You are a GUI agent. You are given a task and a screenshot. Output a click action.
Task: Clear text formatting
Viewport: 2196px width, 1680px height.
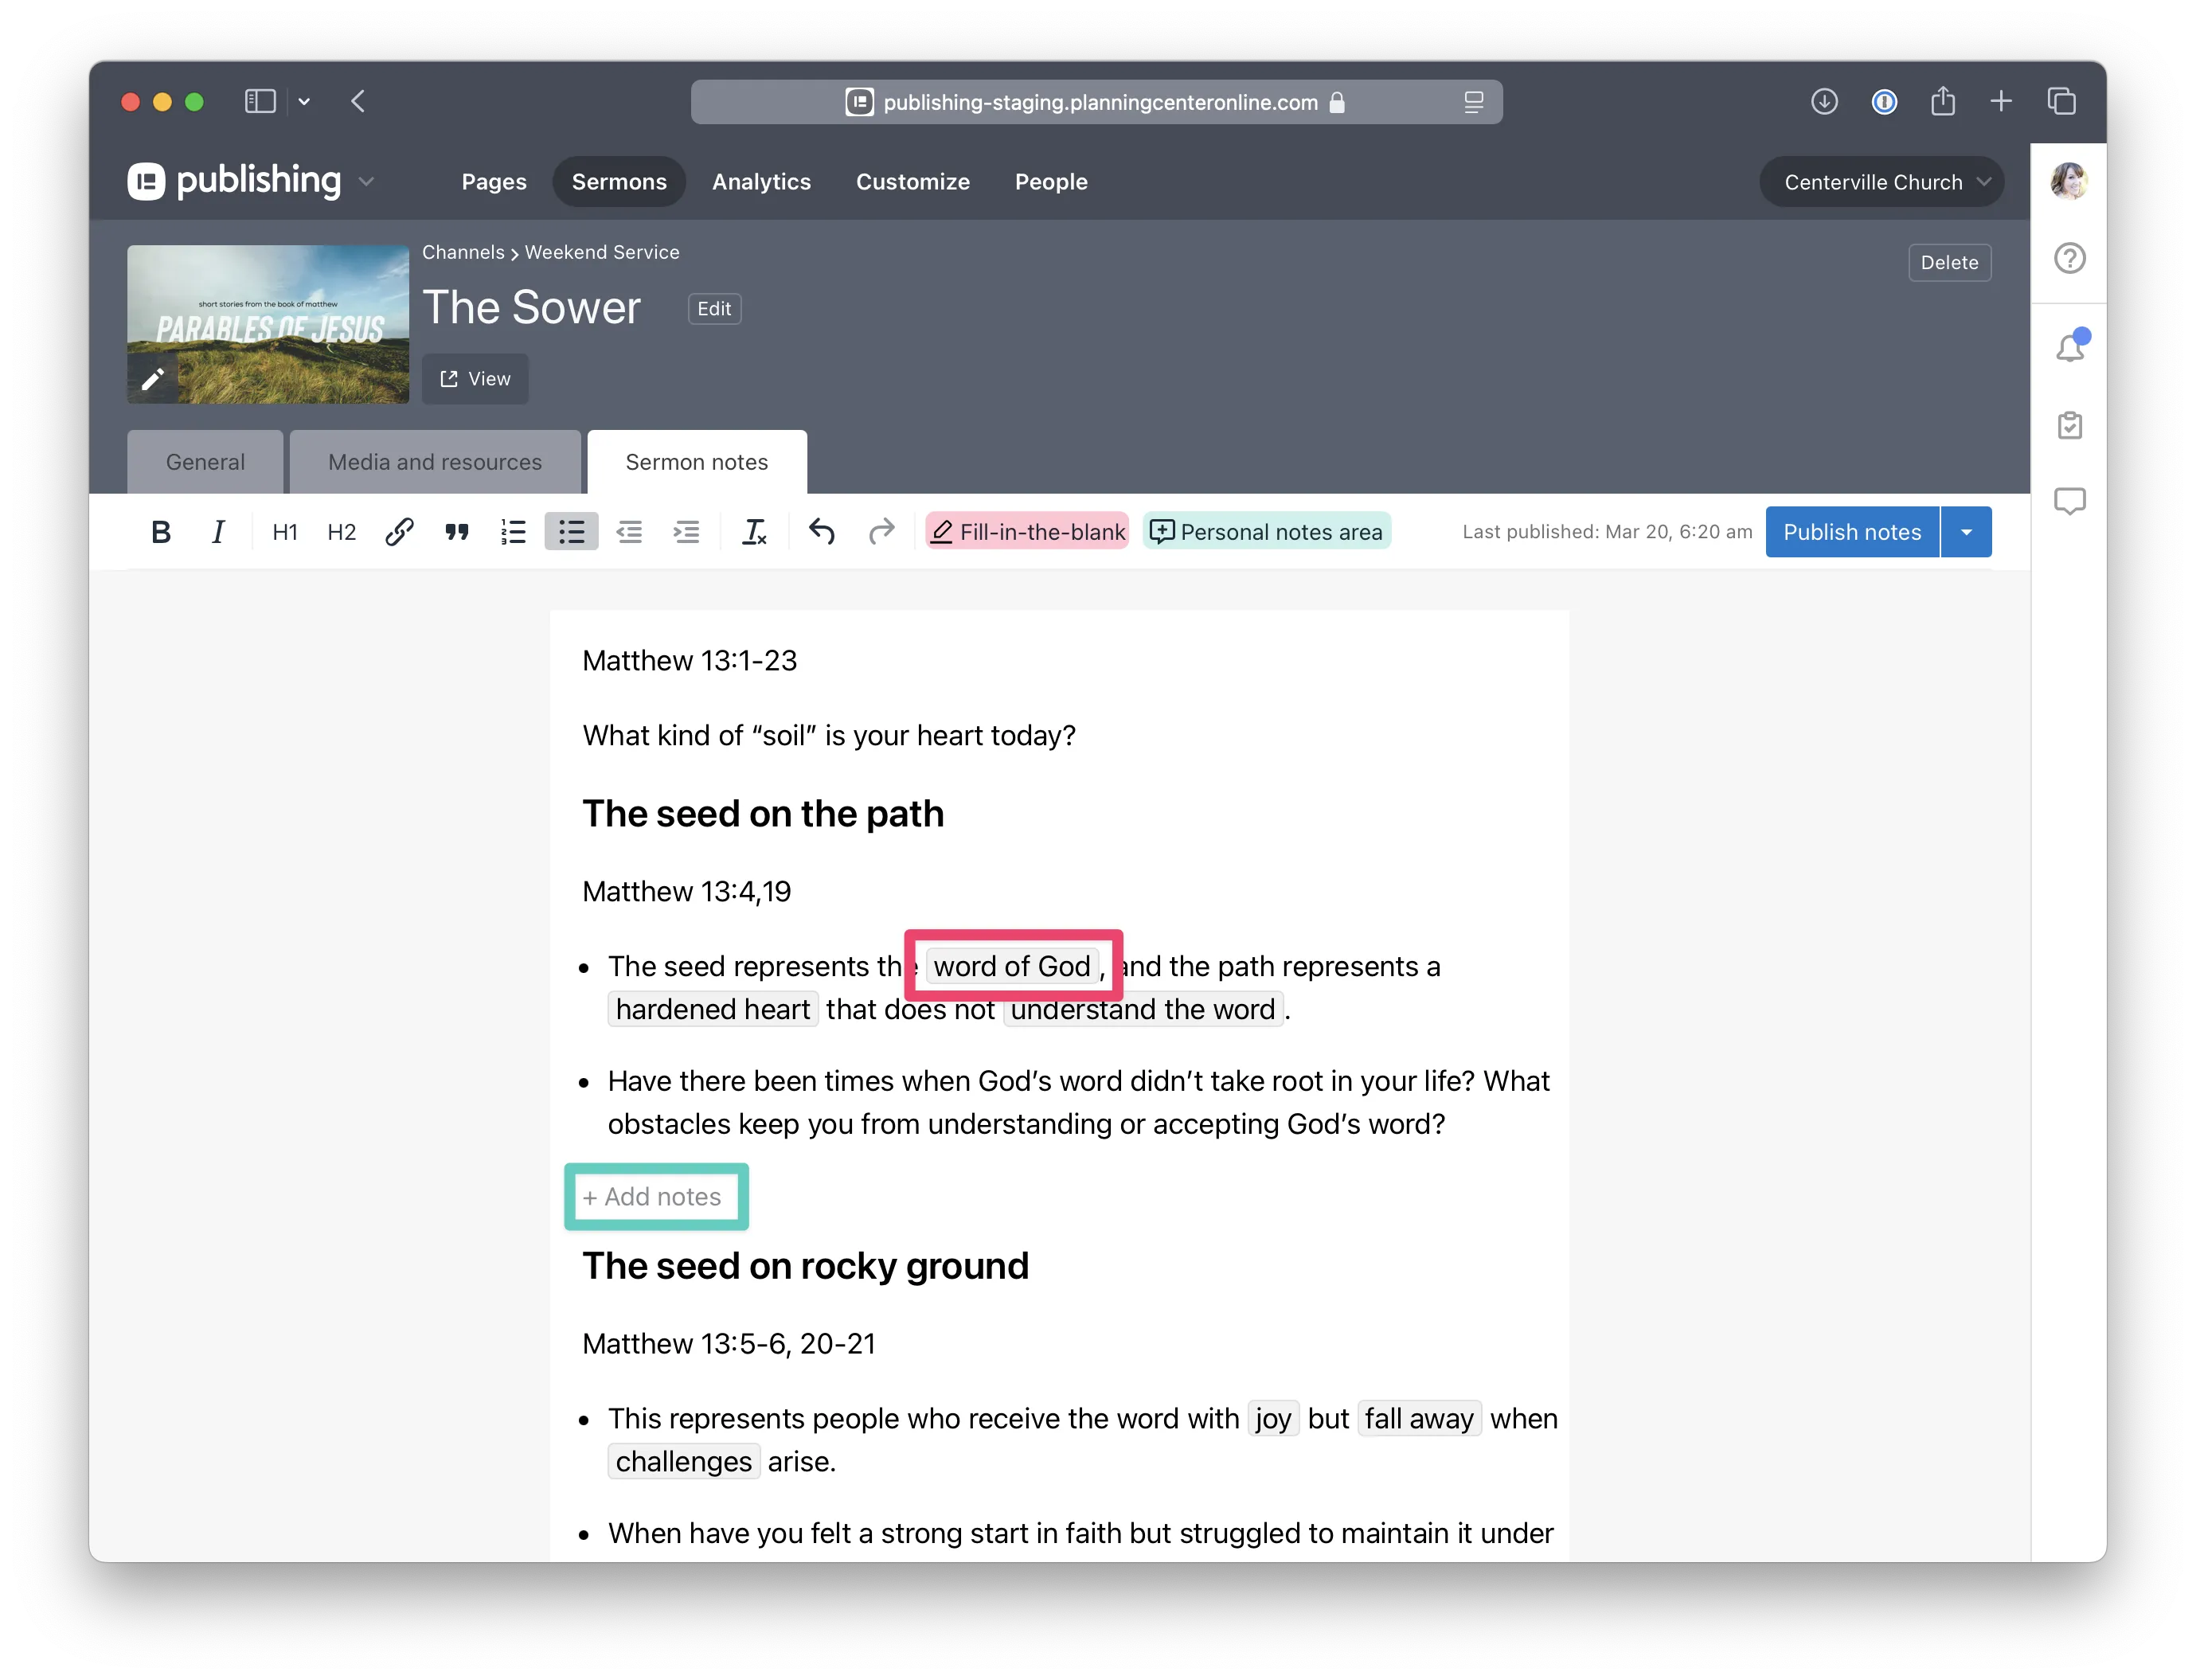[754, 532]
